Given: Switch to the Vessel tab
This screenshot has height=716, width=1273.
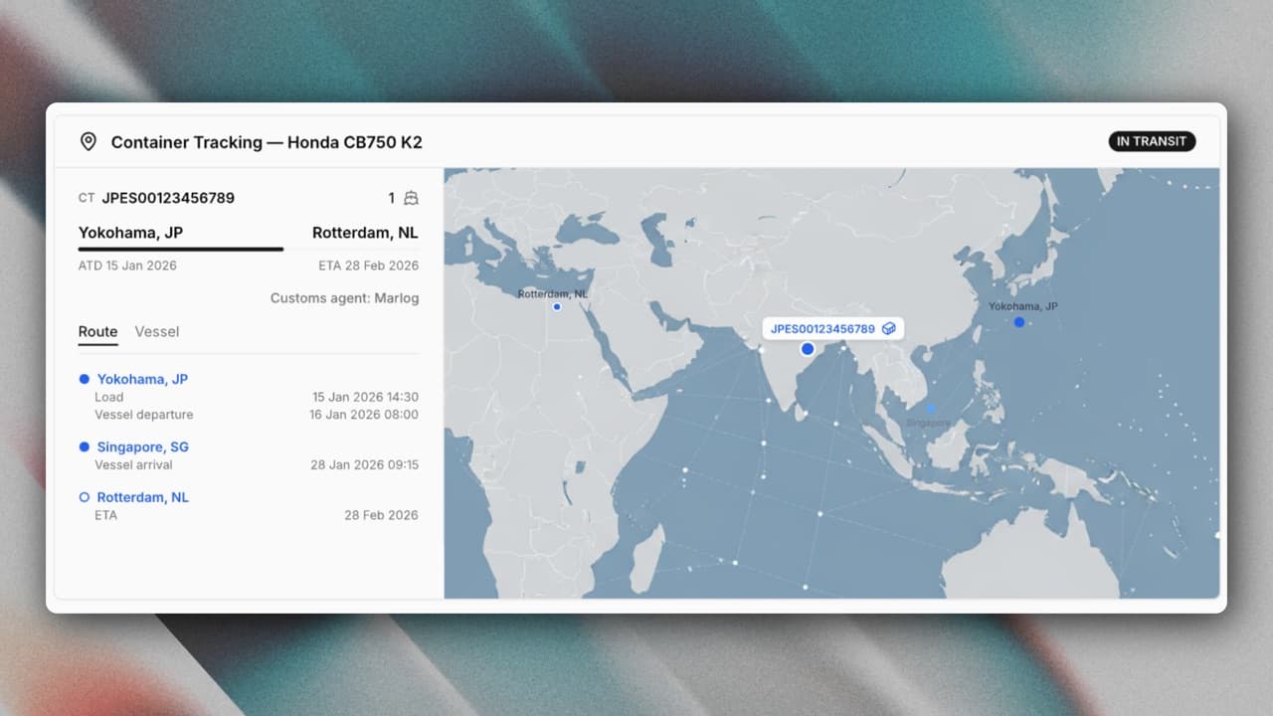Looking at the screenshot, I should click(x=157, y=332).
